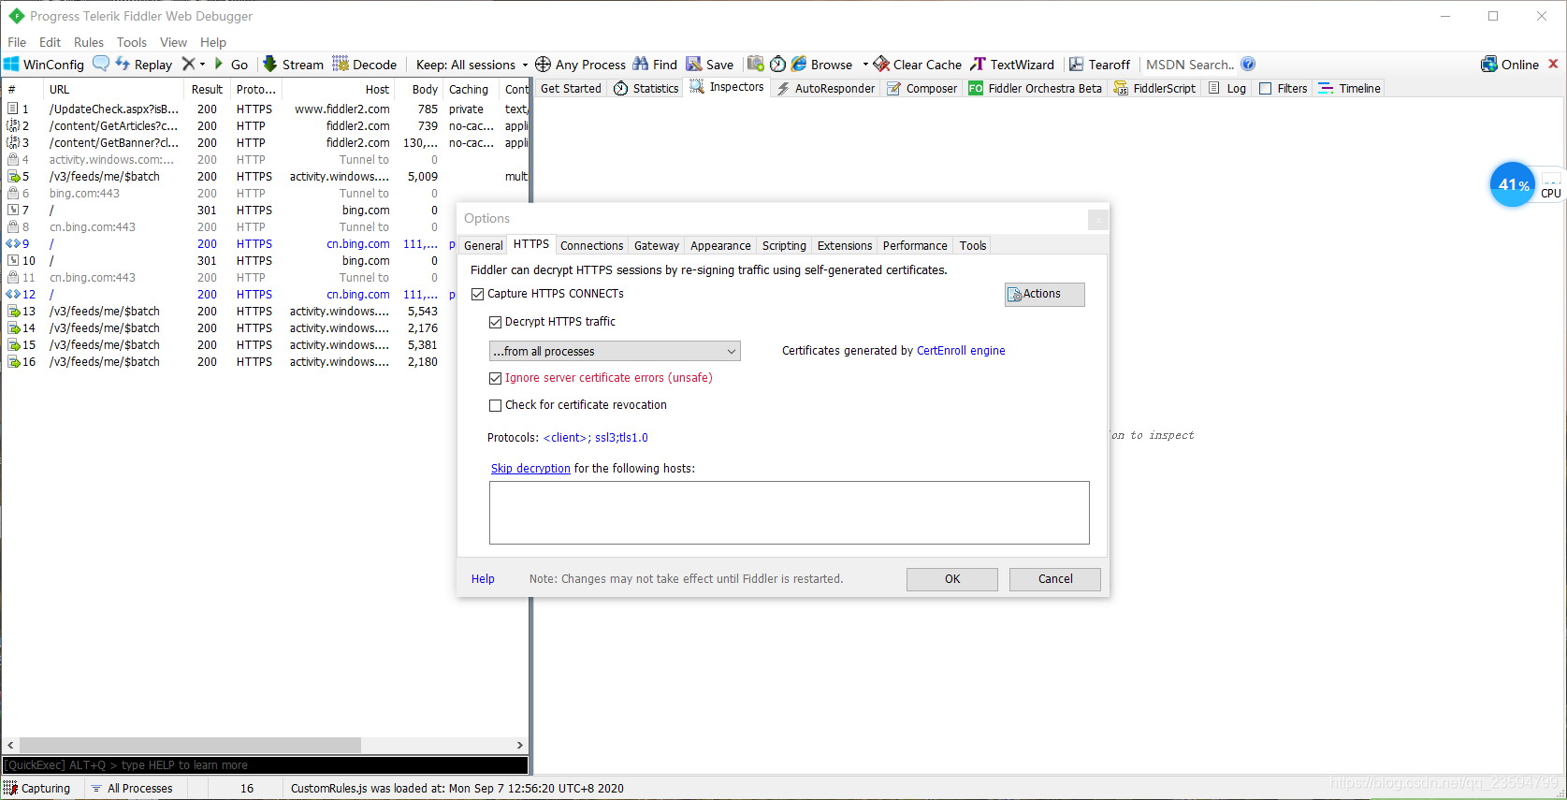Switch to the Performance tab
Screen dimensions: 1567x800
(915, 245)
